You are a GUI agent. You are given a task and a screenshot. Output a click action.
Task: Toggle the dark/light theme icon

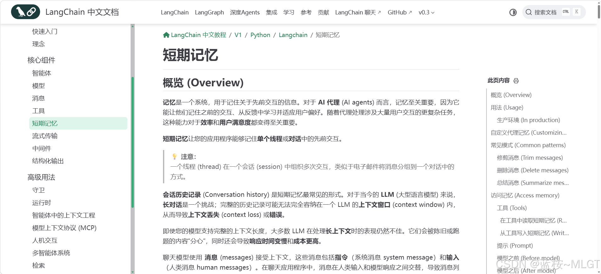tap(513, 12)
